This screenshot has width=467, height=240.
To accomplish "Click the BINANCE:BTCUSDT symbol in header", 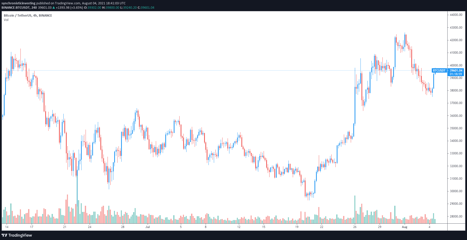I will click(16, 8).
